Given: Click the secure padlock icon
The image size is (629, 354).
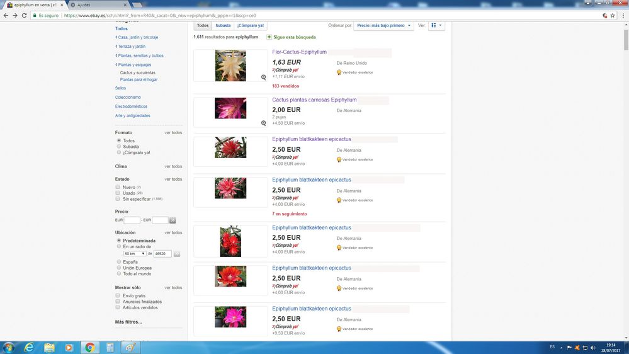Looking at the screenshot, I should [x=35, y=15].
